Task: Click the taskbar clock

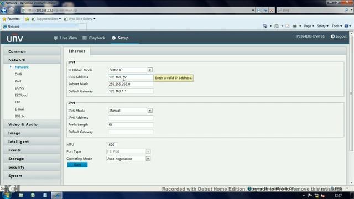Action: [x=338, y=195]
